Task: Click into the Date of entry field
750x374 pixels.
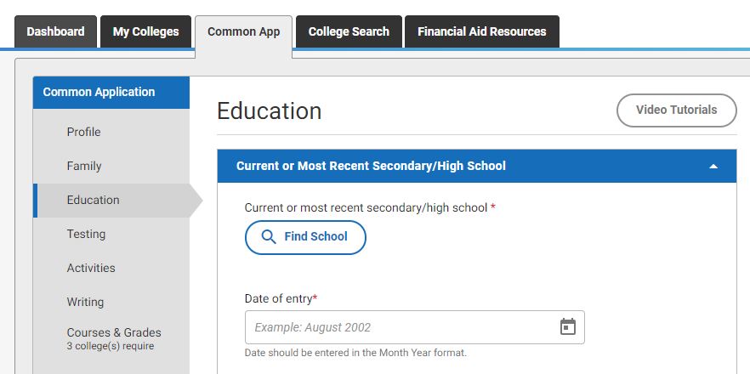Action: [415, 327]
